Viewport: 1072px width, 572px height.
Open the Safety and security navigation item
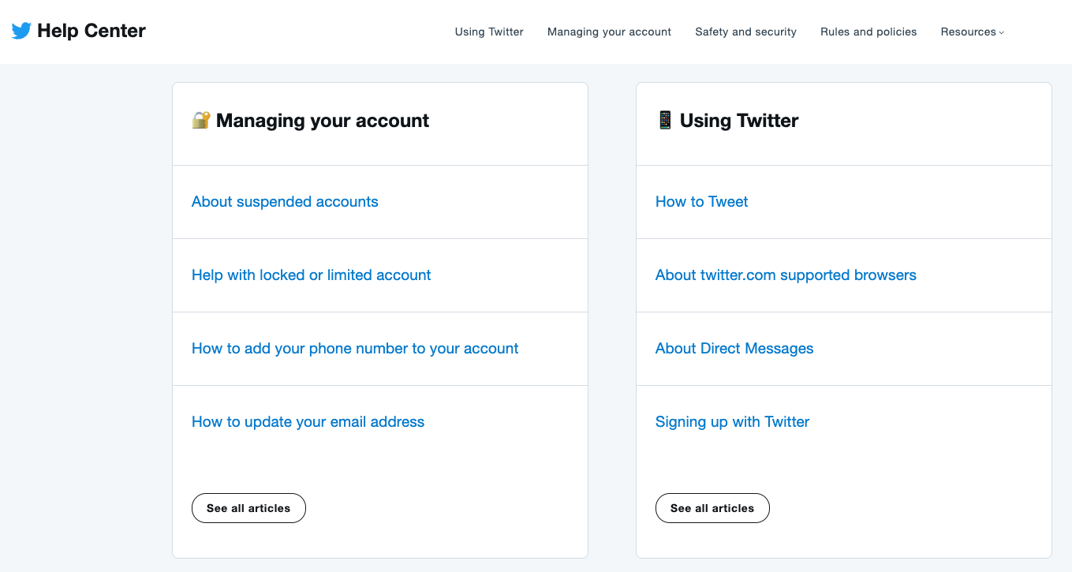pyautogui.click(x=745, y=32)
